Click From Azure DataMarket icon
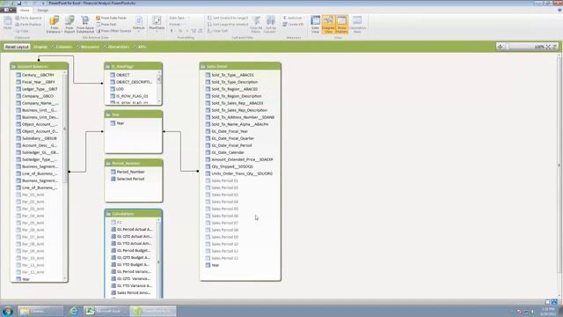Image resolution: width=563 pixels, height=317 pixels. pos(85,25)
